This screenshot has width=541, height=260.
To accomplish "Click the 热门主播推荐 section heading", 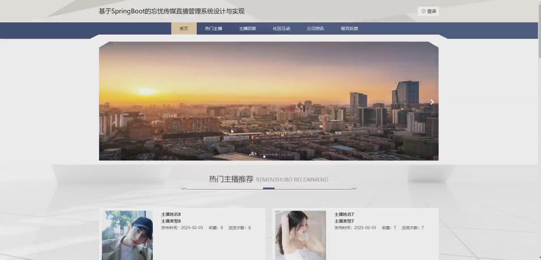I will click(x=231, y=179).
